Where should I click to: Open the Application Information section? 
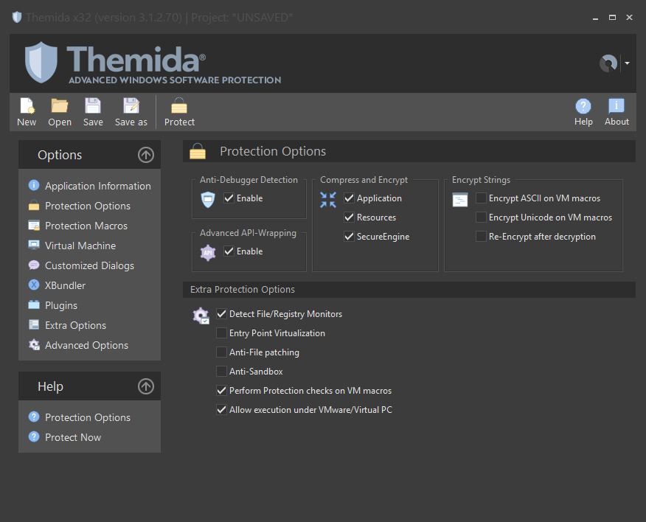click(97, 186)
